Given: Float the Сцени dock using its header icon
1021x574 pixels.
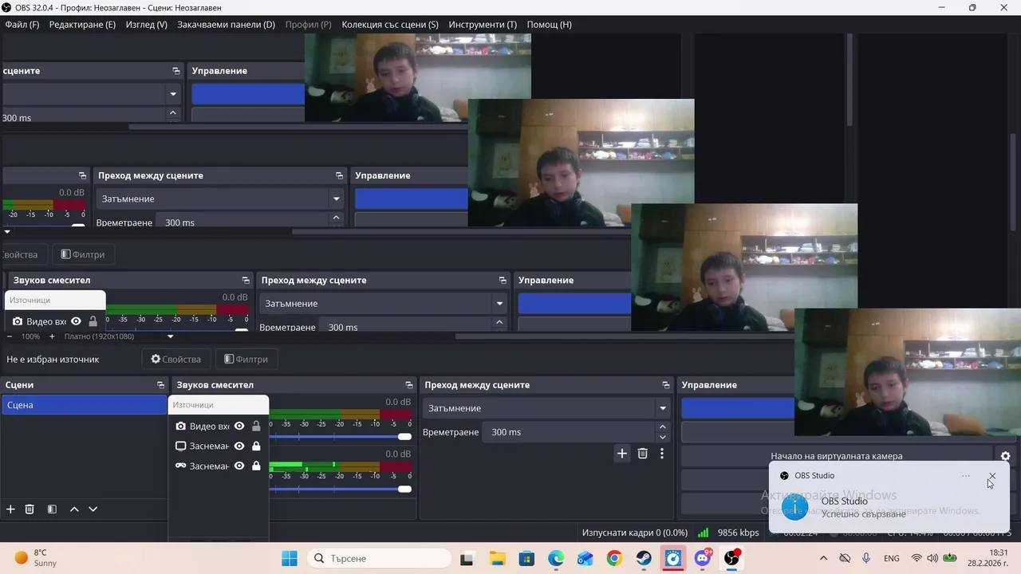Looking at the screenshot, I should (x=160, y=385).
